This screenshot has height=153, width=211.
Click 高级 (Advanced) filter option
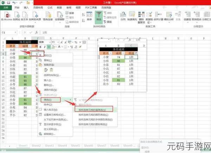pos(108,22)
